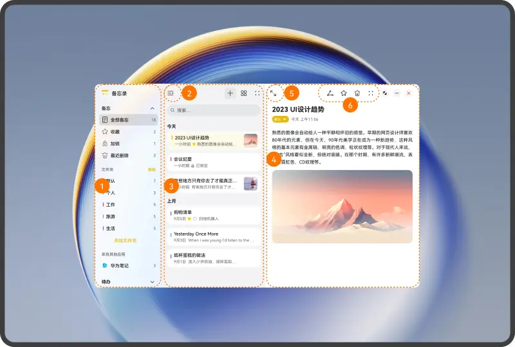
Task: Open the 纸杯蛋糕的做法 note
Action: pos(214,258)
